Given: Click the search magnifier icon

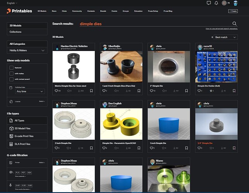Looking at the screenshot, I should 234,24.
